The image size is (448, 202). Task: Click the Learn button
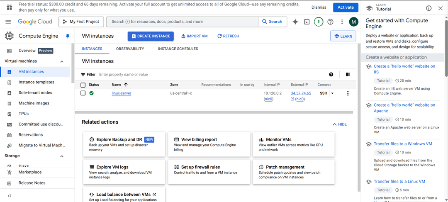tap(343, 36)
